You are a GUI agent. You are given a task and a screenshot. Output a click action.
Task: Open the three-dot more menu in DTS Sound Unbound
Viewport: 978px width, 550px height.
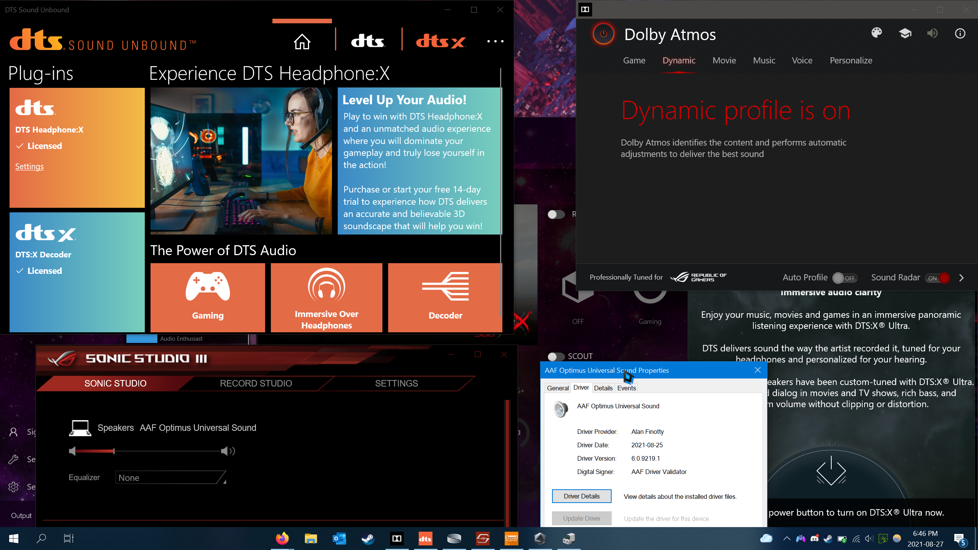495,41
